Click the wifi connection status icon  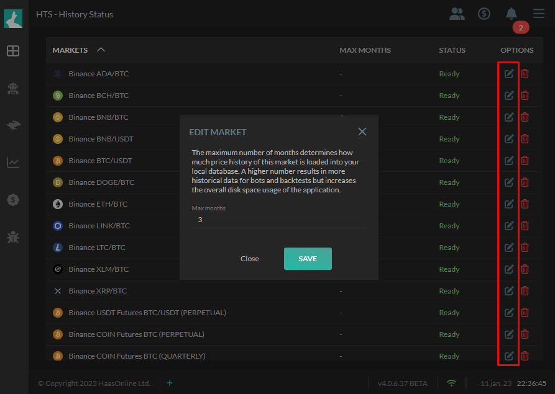pos(451,383)
